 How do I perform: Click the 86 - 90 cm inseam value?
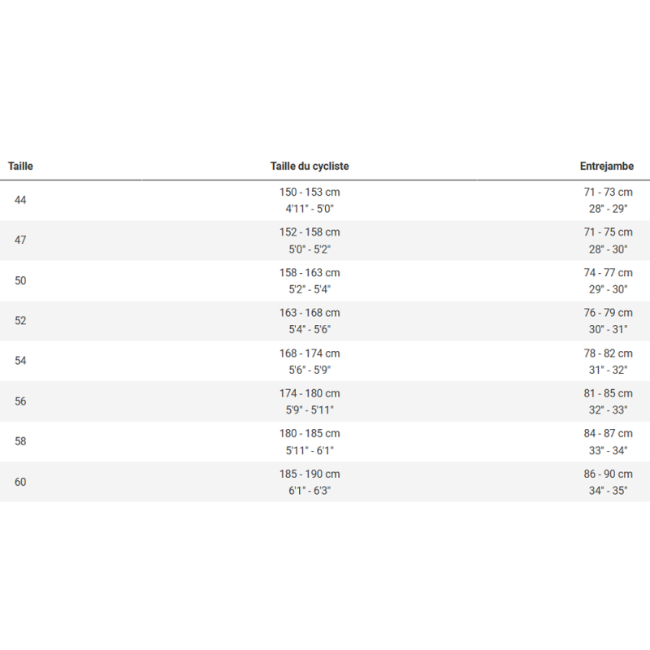click(608, 474)
